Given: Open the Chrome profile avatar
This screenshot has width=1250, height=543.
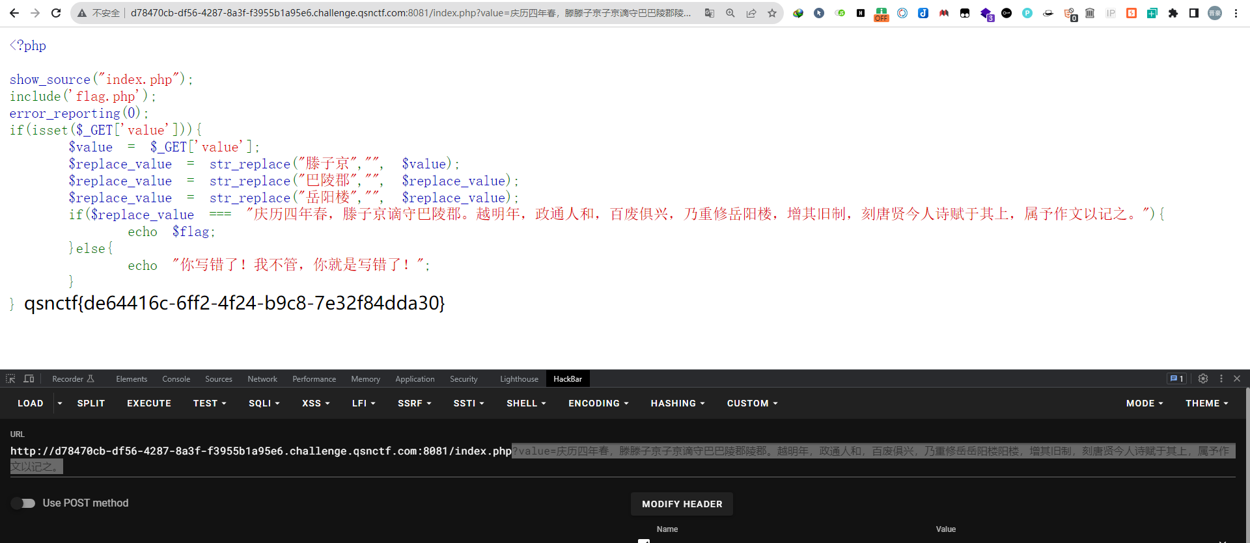Looking at the screenshot, I should pyautogui.click(x=1215, y=13).
